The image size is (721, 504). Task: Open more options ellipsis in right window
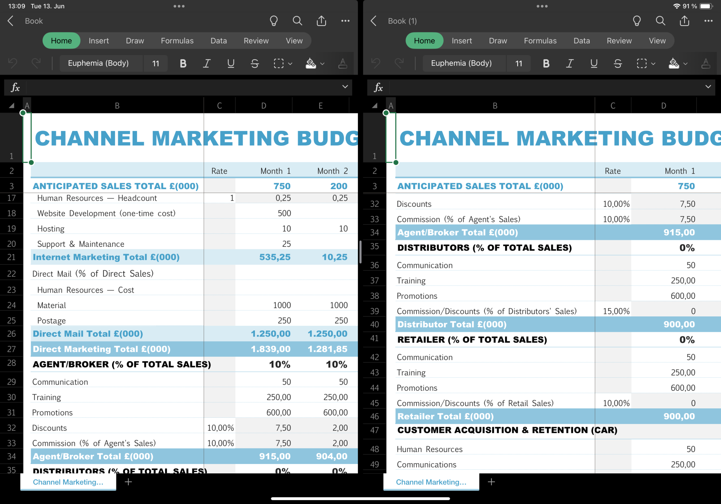pyautogui.click(x=708, y=21)
